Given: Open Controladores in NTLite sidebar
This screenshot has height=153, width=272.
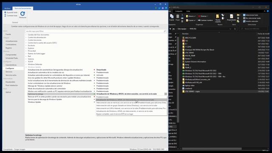Looking at the screenshot, I should click(x=11, y=45).
